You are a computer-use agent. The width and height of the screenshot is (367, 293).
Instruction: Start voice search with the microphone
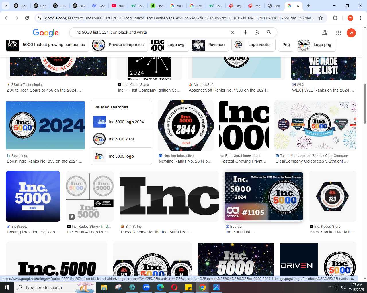pyautogui.click(x=245, y=32)
